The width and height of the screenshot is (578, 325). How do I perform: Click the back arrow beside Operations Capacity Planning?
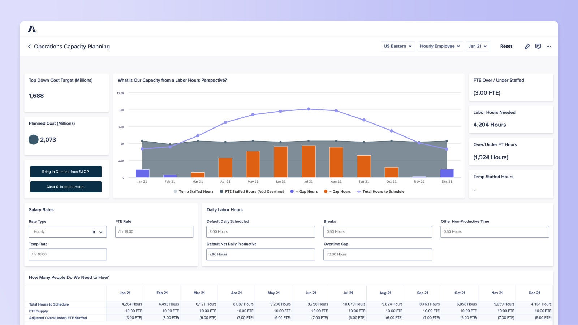(x=29, y=47)
